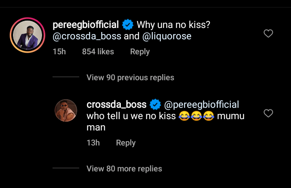
Task: Open crossda_boss's profile picture
Action: (x=65, y=110)
